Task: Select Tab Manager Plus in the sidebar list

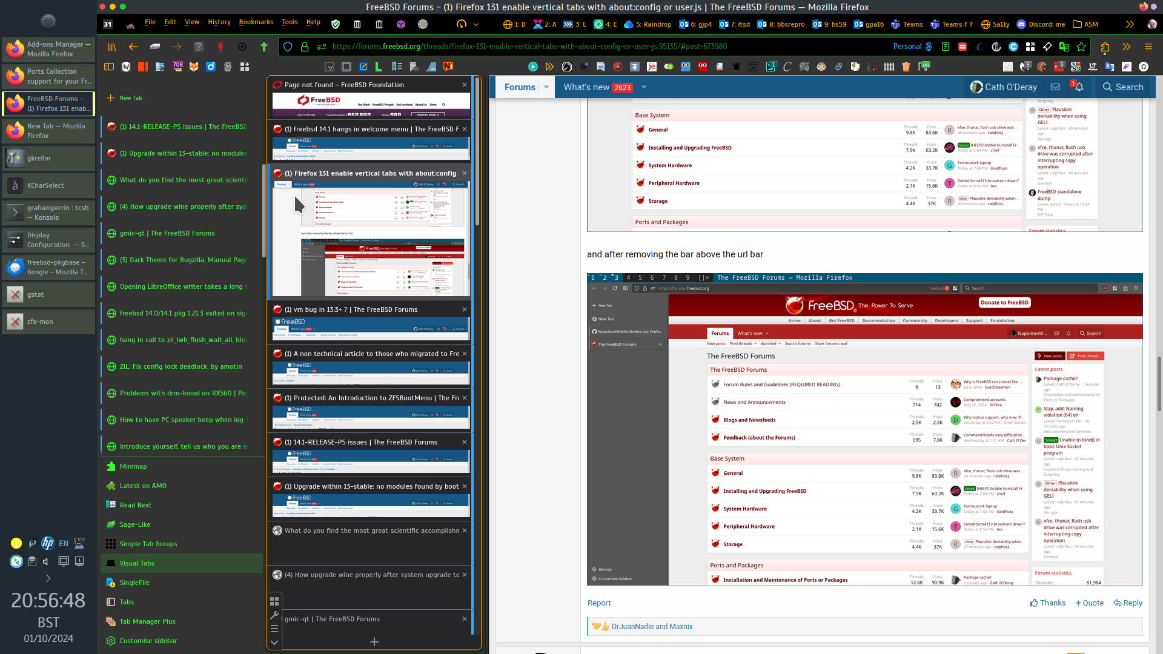Action: pyautogui.click(x=147, y=621)
